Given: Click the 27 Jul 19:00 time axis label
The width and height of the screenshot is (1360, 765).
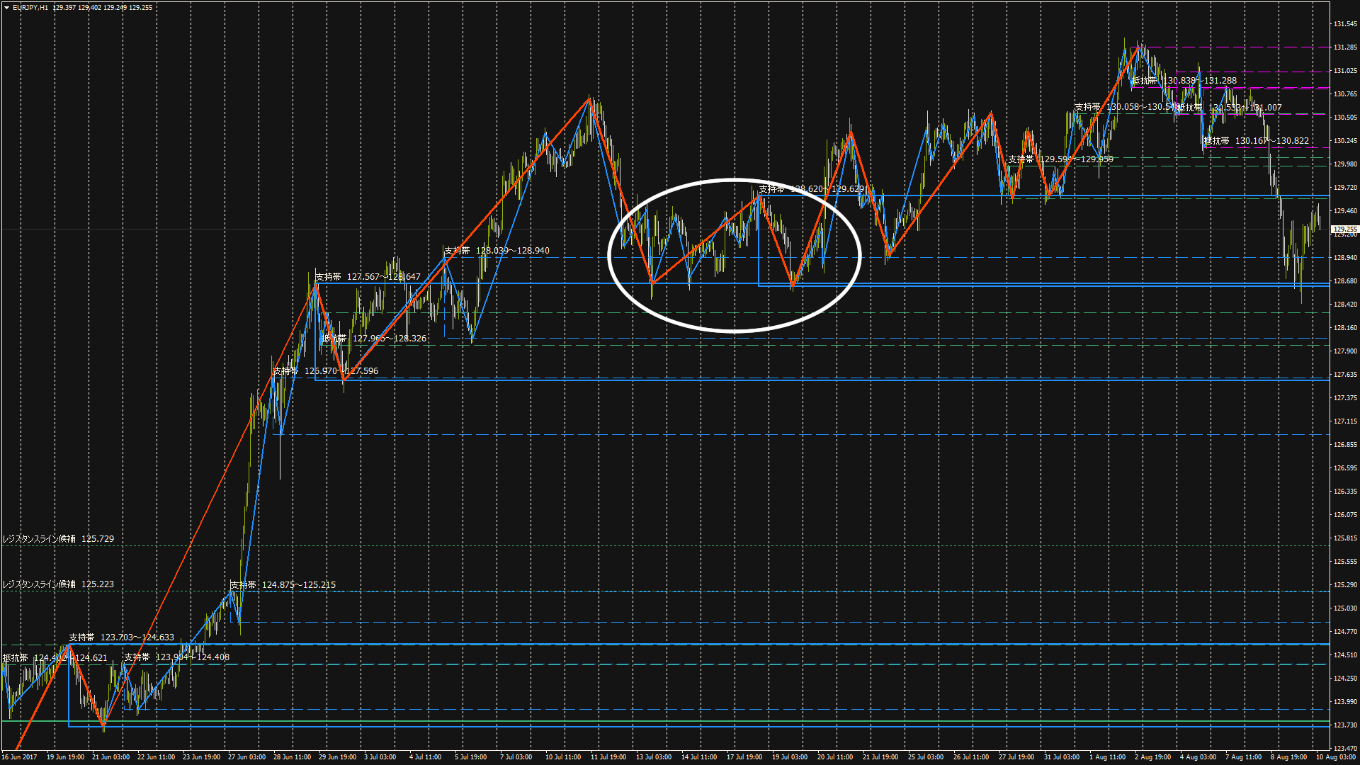Looking at the screenshot, I should pyautogui.click(x=1016, y=757).
